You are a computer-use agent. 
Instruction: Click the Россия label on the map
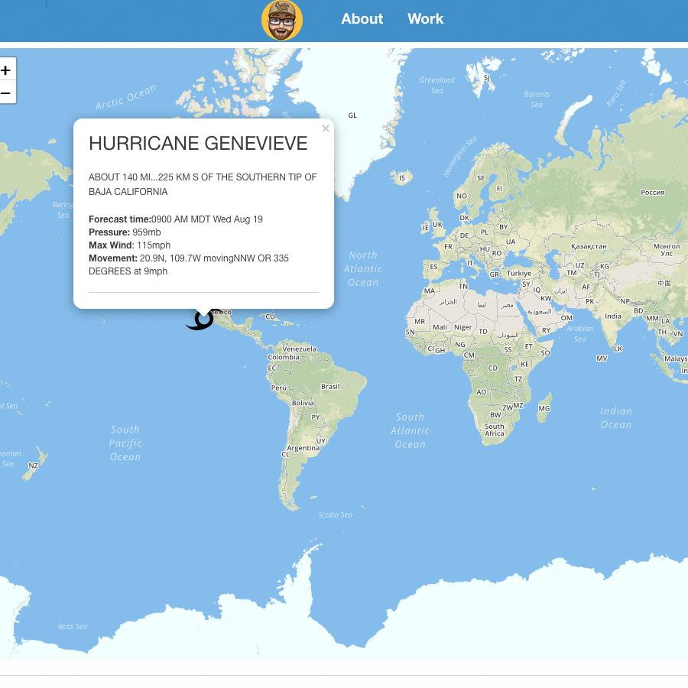[x=652, y=193]
